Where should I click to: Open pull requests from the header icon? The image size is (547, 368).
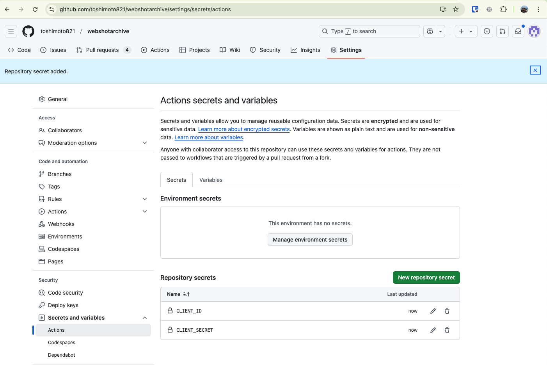[x=502, y=31]
